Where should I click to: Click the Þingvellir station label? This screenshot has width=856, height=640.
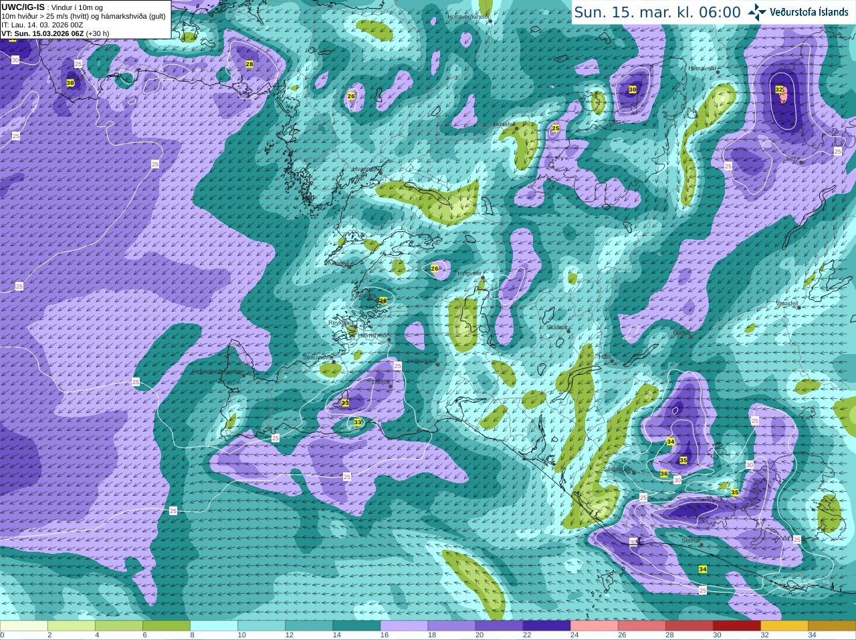[469, 273]
